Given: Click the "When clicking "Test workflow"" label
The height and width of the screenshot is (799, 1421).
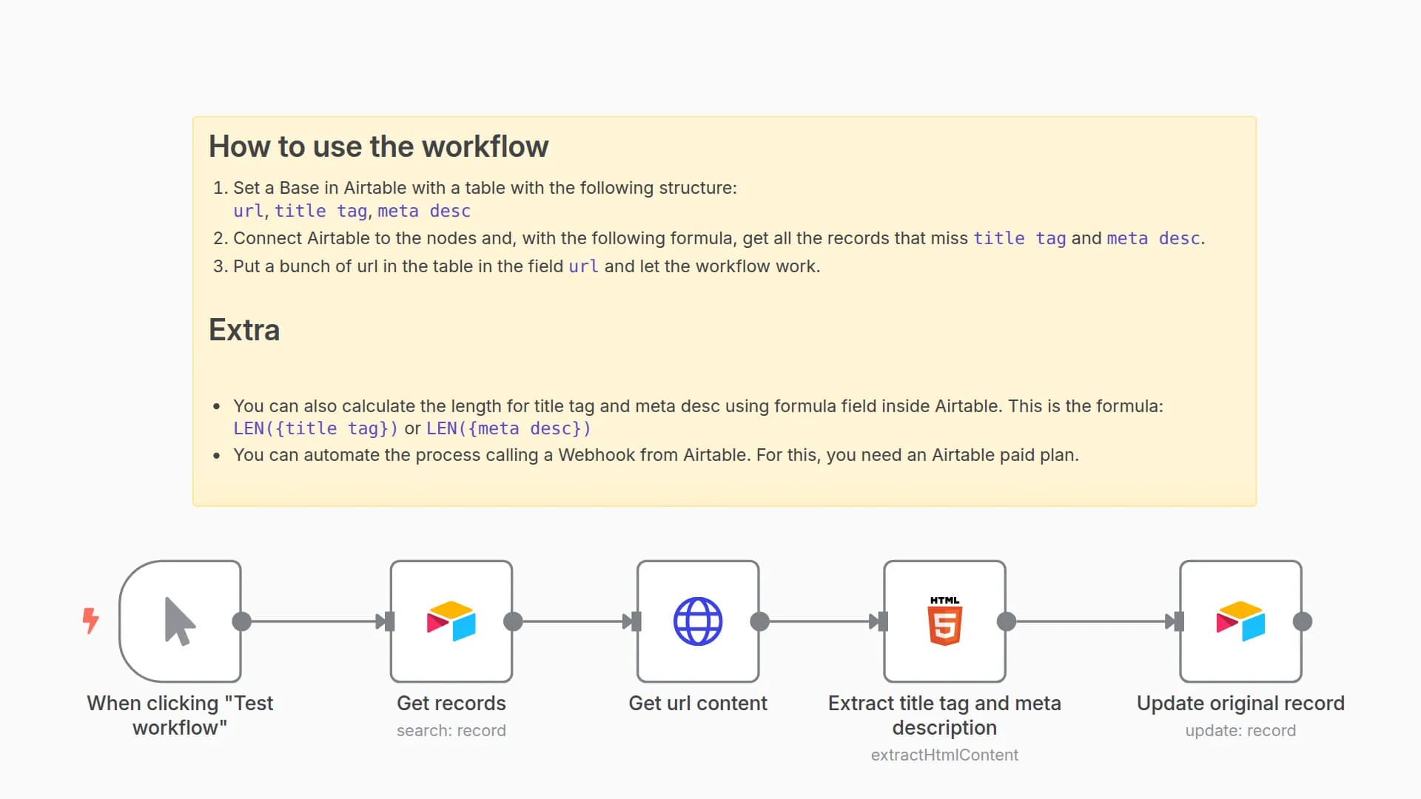Looking at the screenshot, I should pos(180,715).
